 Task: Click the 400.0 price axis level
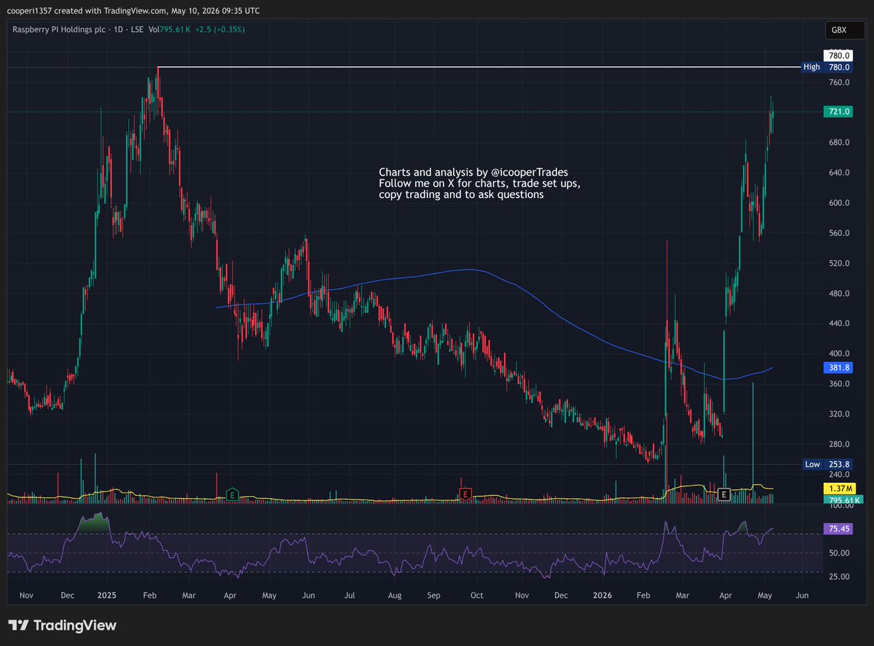point(838,353)
